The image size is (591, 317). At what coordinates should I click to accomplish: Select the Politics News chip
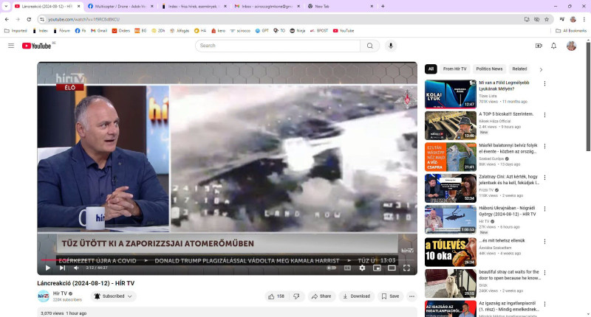coord(489,69)
